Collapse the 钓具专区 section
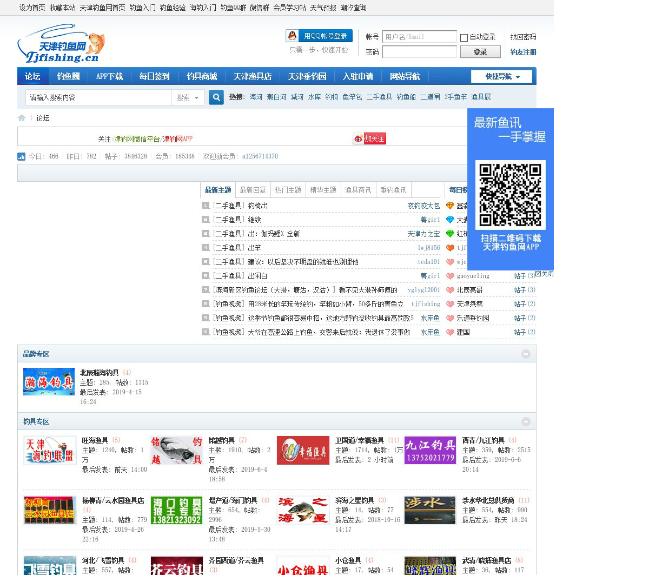The width and height of the screenshot is (649, 575). [x=526, y=421]
